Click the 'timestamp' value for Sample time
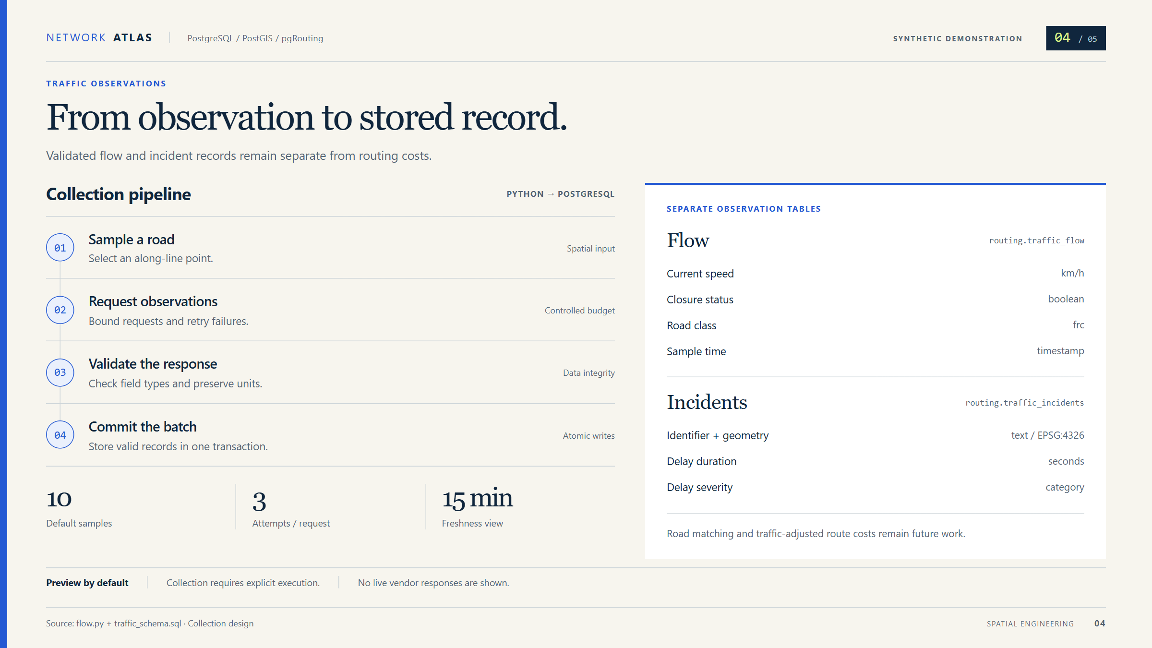Screen dimensions: 1152x648 tap(1060, 351)
